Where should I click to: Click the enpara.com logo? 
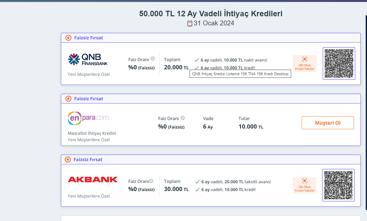coord(88,118)
